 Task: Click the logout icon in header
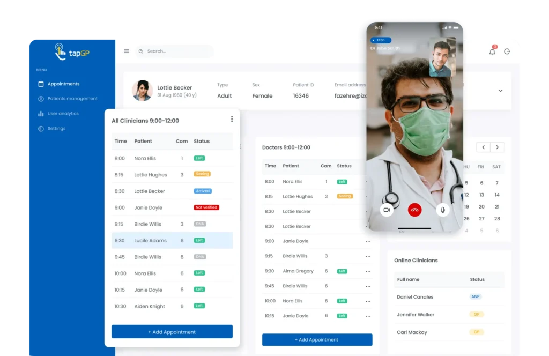pyautogui.click(x=507, y=51)
